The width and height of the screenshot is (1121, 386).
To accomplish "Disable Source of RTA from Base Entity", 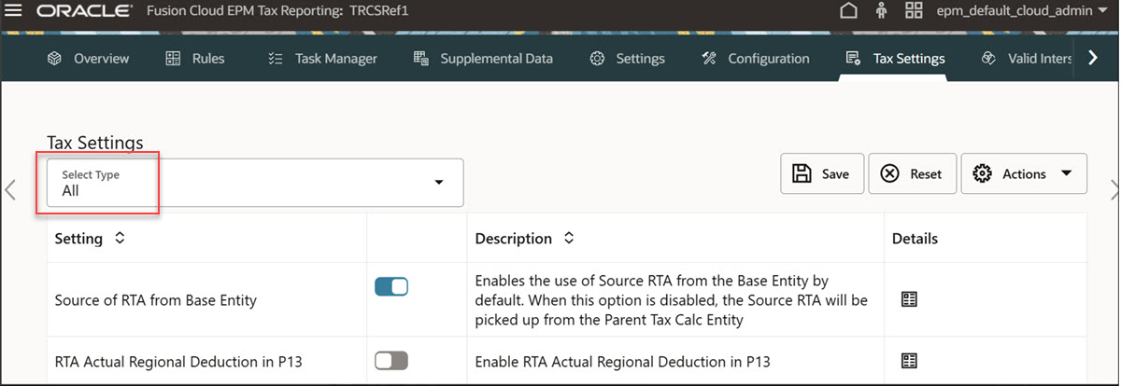I will [391, 287].
